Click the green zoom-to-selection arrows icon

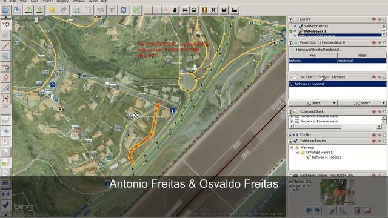[x=136, y=10]
